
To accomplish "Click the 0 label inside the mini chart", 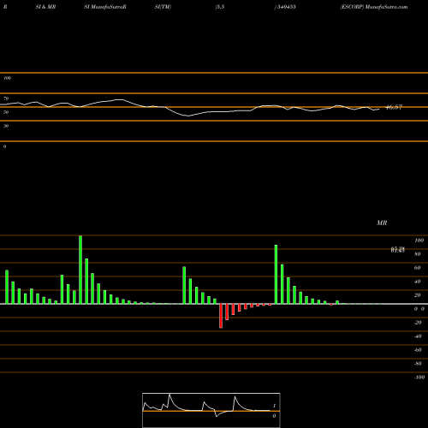I will coord(274,416).
